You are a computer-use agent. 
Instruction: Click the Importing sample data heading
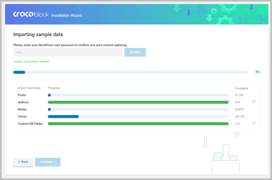pos(38,34)
